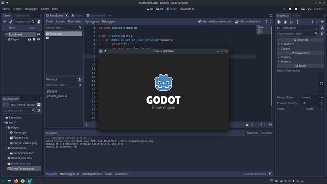Open Scene dock three-dot options
This screenshot has height=184, width=327.
tap(41, 16)
